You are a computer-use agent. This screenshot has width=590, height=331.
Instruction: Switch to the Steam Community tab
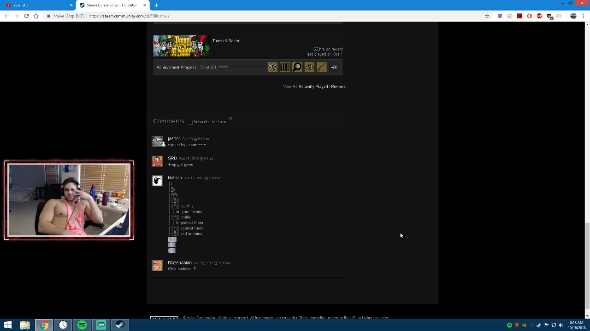point(112,5)
